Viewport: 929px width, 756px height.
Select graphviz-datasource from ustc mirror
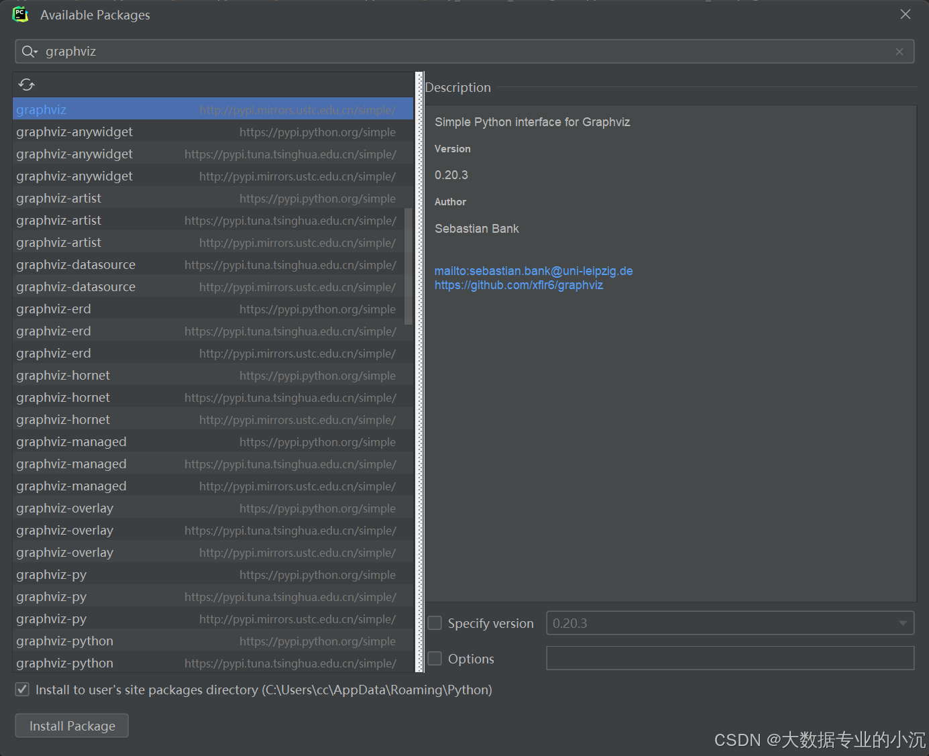[x=208, y=286]
